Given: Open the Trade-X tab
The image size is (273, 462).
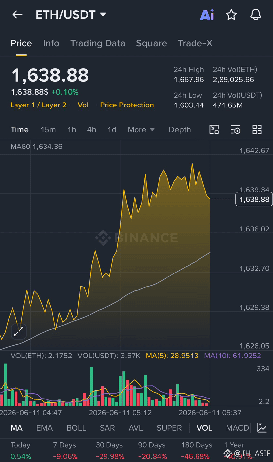Looking at the screenshot, I should click(195, 43).
